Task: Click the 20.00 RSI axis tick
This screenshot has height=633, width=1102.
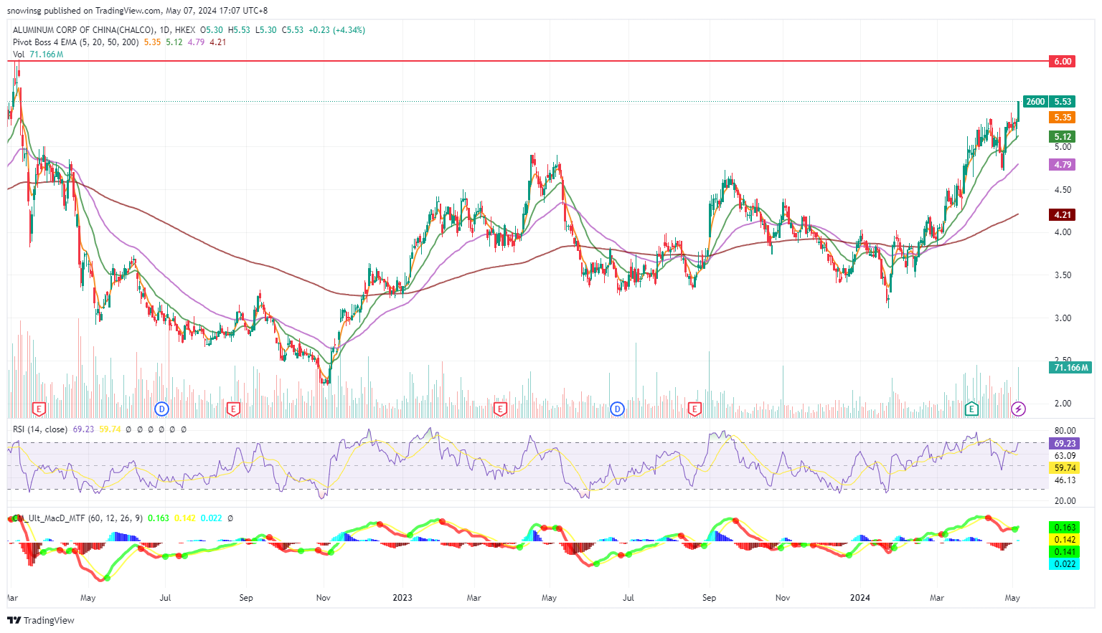Action: coord(1065,501)
